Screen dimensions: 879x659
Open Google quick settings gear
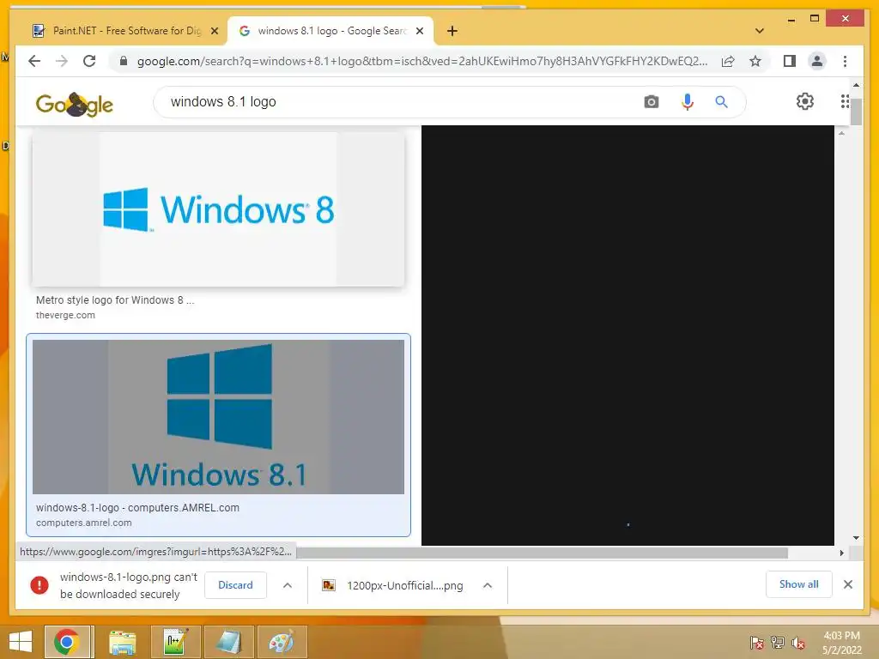click(x=805, y=101)
